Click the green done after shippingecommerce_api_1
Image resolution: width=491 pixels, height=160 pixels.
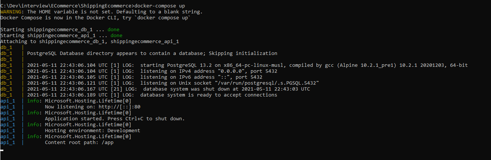pos(117,36)
